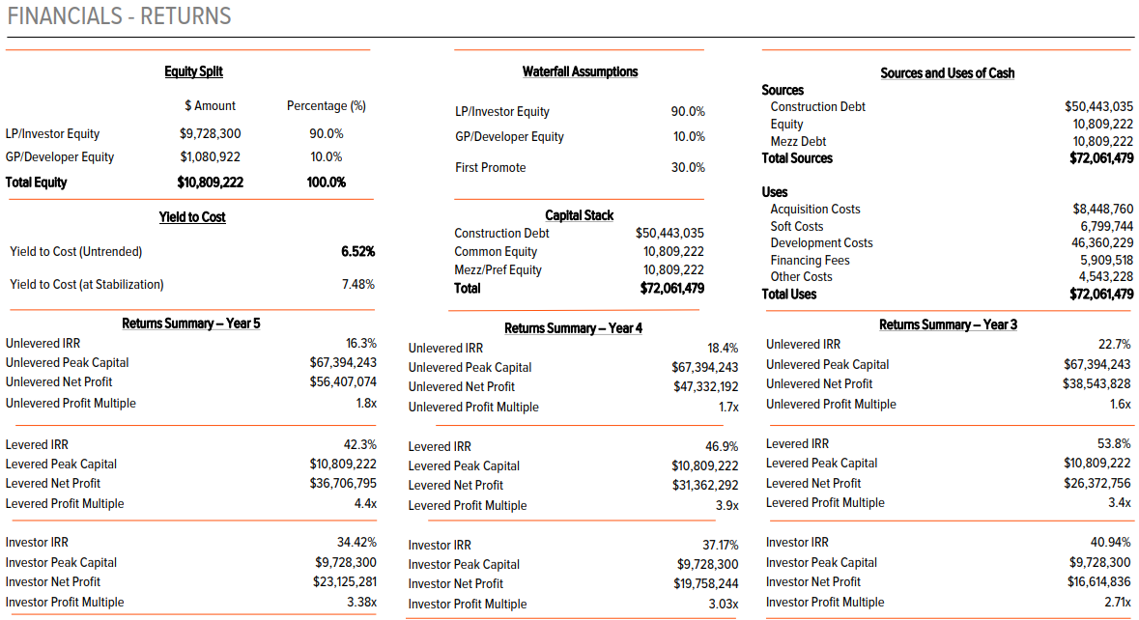1139x620 pixels.
Task: Select the Year 3 Investor Profit Multiple 2.71x
Action: (1117, 602)
